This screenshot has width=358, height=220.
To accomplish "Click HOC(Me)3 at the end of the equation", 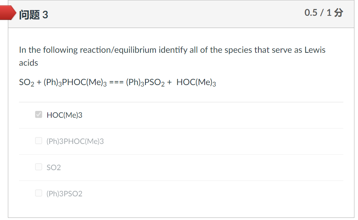I will (196, 83).
